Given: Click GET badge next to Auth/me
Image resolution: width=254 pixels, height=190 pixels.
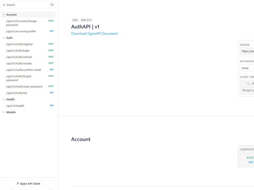Looking at the screenshot, I should click(52, 93).
